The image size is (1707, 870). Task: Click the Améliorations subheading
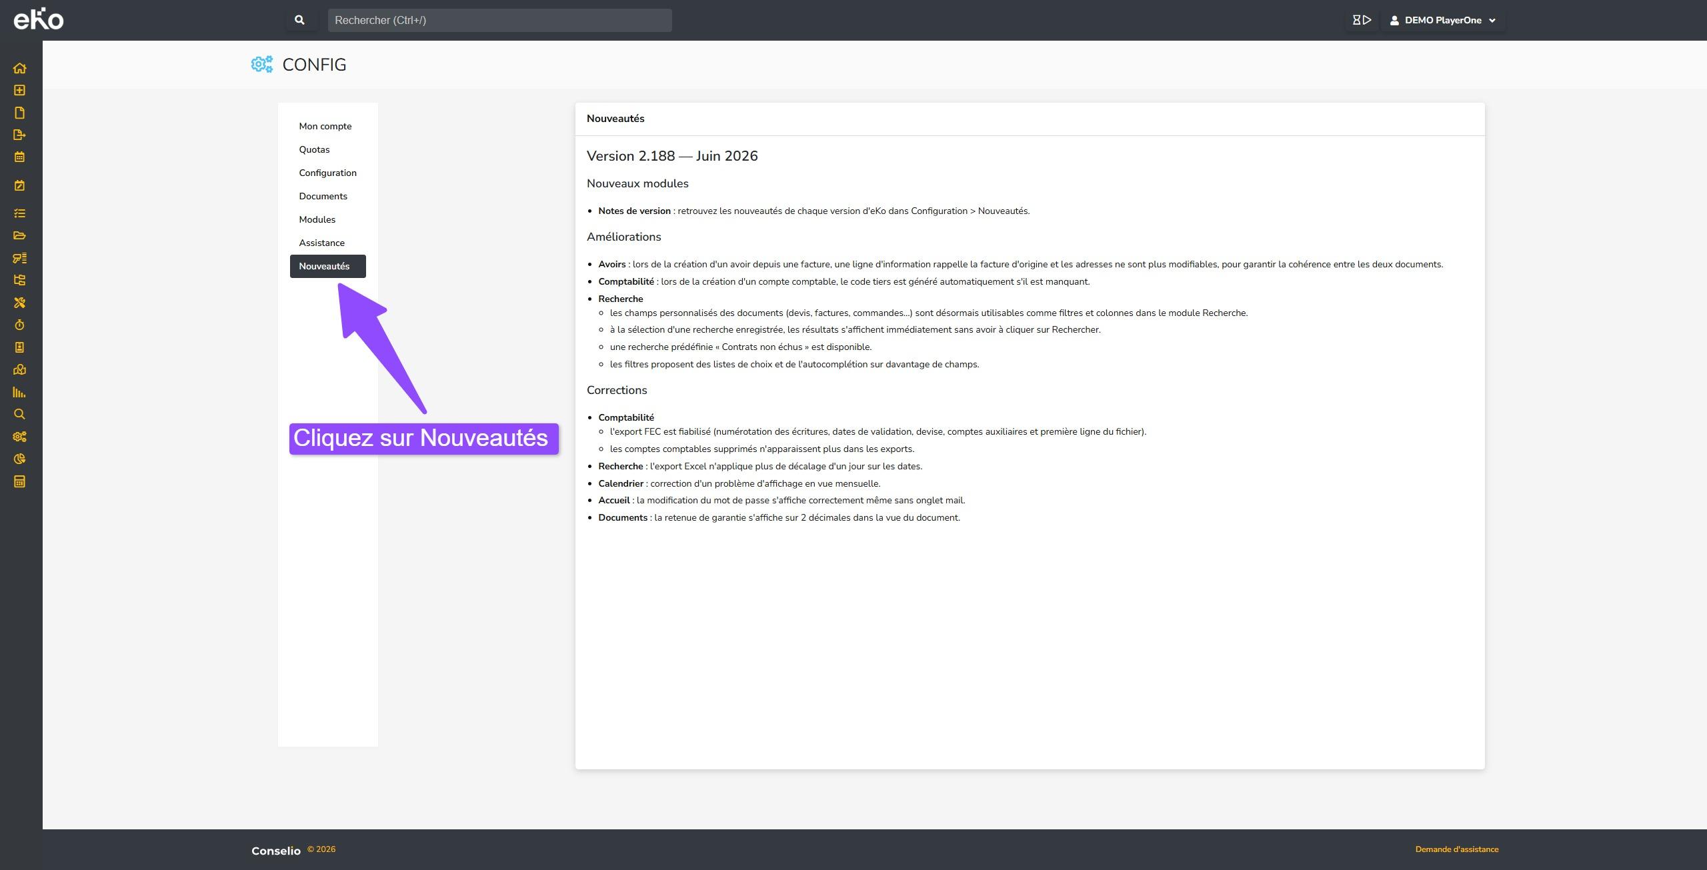(623, 237)
